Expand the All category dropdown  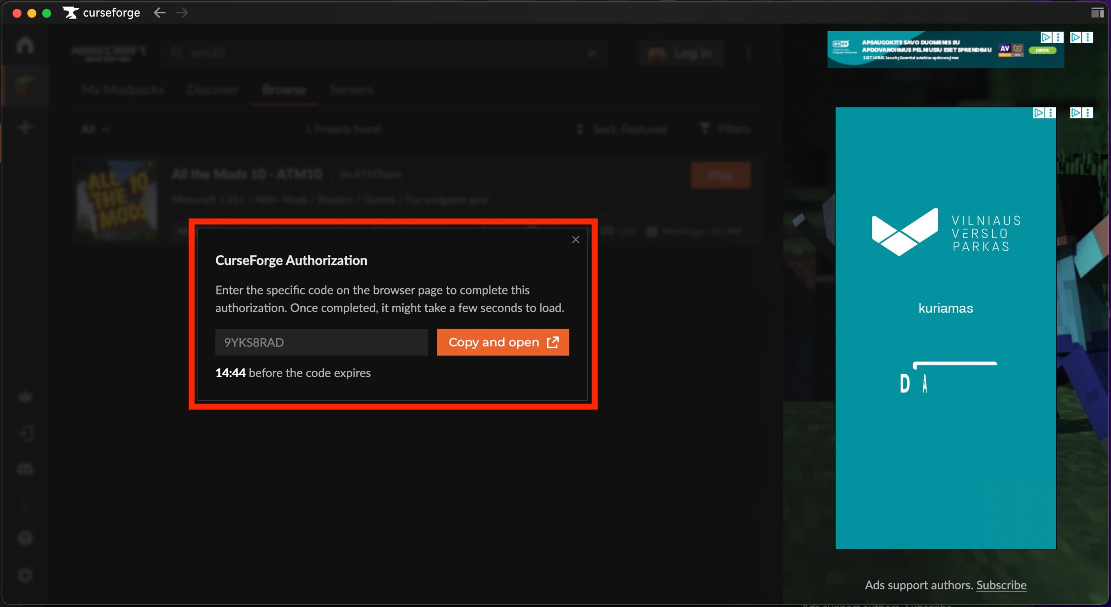pos(96,129)
